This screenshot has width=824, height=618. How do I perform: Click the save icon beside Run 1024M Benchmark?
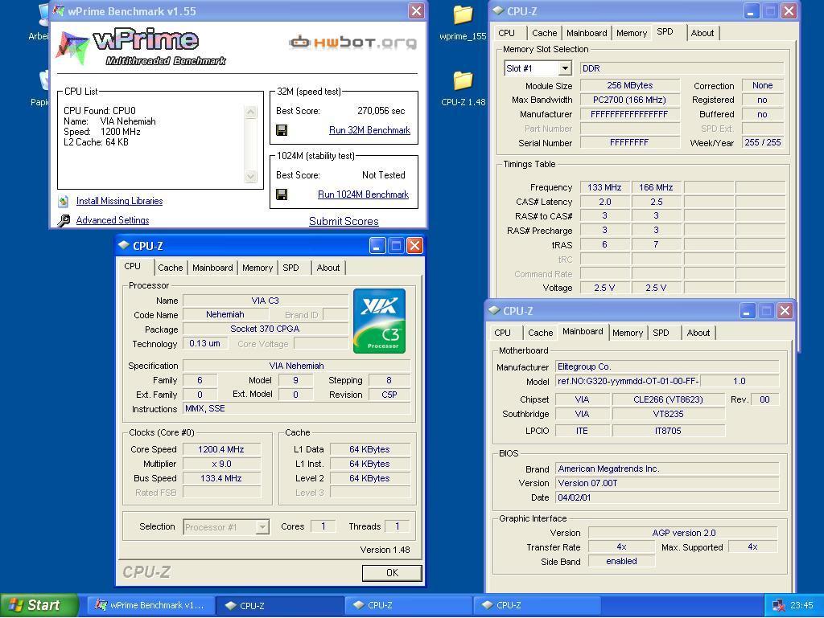pos(282,194)
